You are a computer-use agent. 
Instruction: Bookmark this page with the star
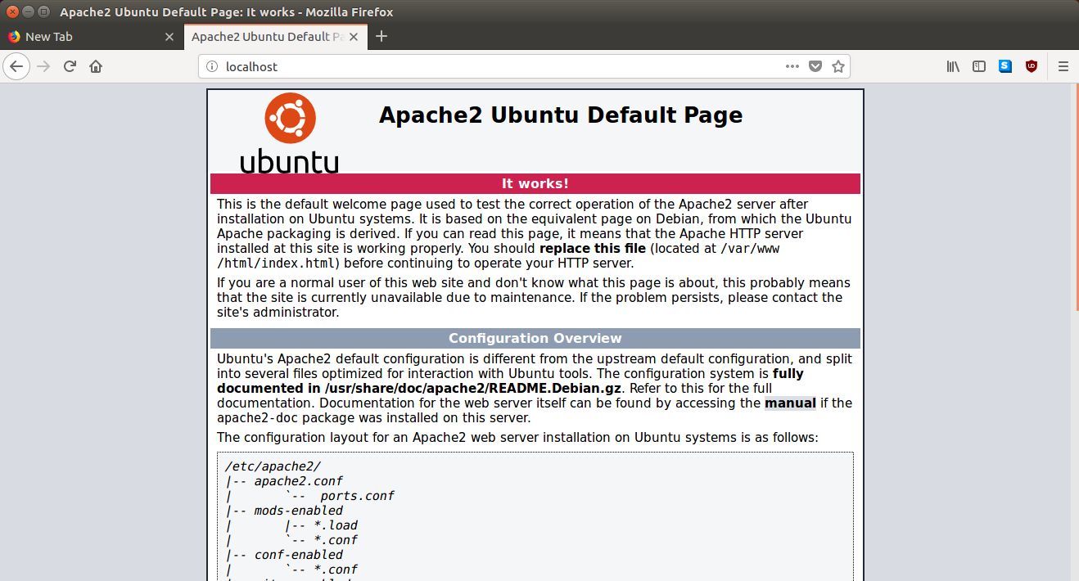pos(837,66)
